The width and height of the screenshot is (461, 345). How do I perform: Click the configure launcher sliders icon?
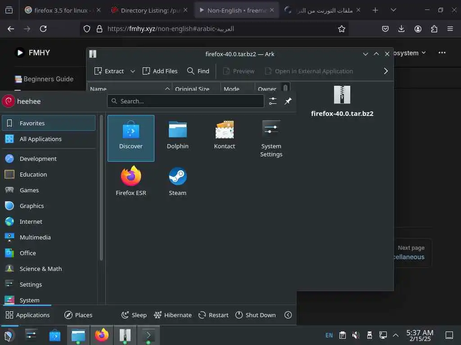[x=272, y=101]
